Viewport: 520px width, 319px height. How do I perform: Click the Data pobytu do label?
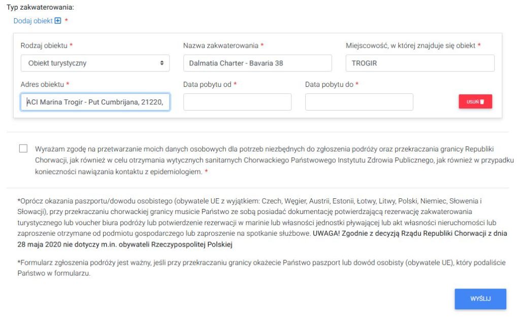(329, 85)
